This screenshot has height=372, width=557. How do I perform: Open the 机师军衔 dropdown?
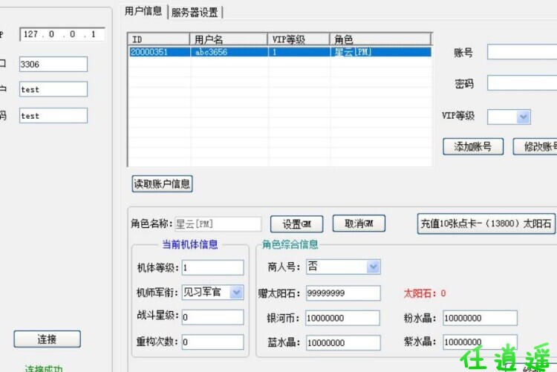236,293
